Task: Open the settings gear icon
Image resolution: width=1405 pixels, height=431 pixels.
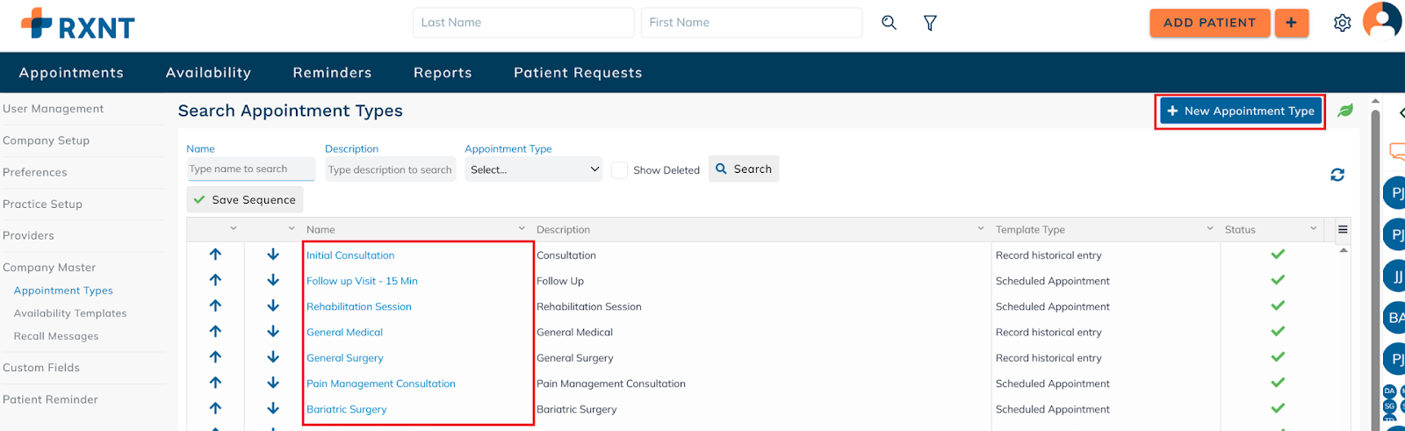Action: coord(1342,23)
